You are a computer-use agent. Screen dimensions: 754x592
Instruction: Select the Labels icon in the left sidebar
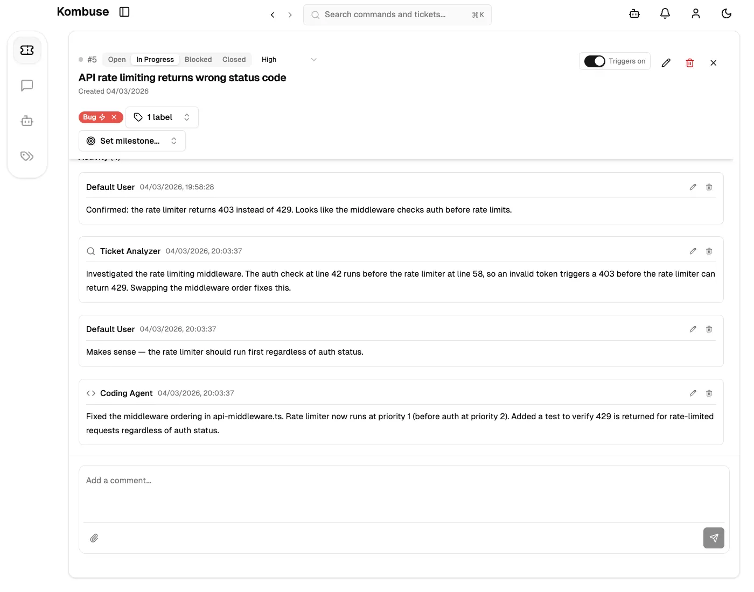(27, 156)
